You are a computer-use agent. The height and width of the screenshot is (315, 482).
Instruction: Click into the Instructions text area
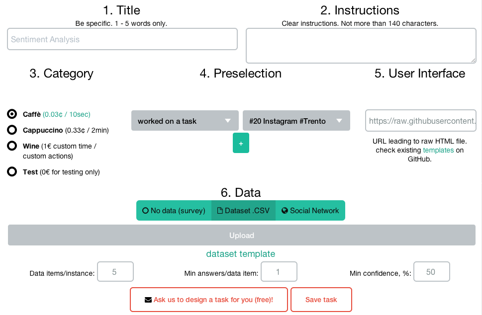(361, 46)
